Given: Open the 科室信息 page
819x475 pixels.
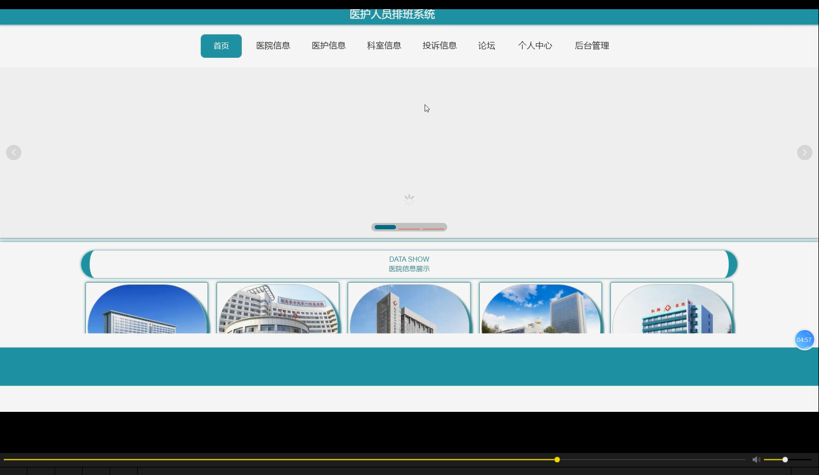Looking at the screenshot, I should (x=384, y=46).
